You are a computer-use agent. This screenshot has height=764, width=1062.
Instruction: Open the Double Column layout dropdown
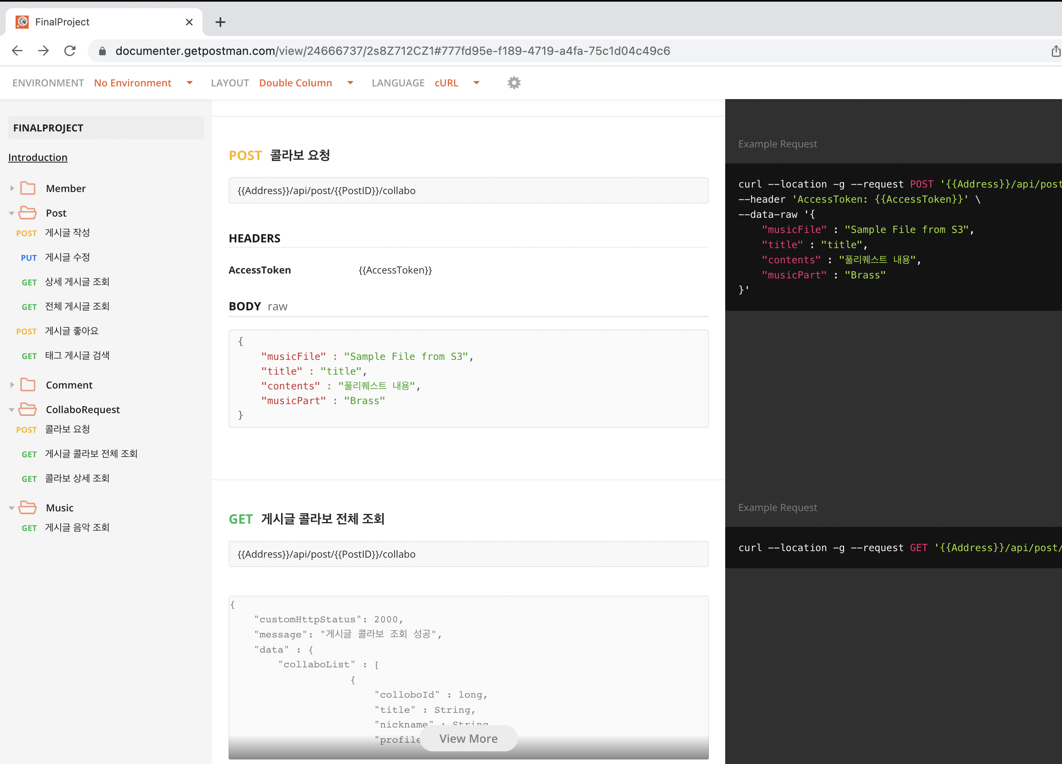pyautogui.click(x=306, y=83)
